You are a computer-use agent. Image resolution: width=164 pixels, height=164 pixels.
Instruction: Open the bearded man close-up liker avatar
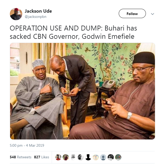click(81, 157)
